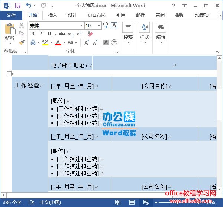Switch to the 页面布局 tab
The image size is (223, 207).
coord(96,15)
